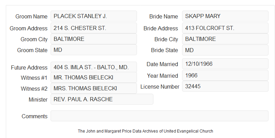Click the Comments label
The image size is (275, 138).
coord(35,116)
